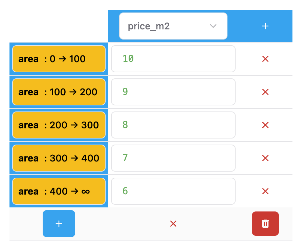Add a new row with blue plus button
306x252 pixels.
click(x=59, y=224)
